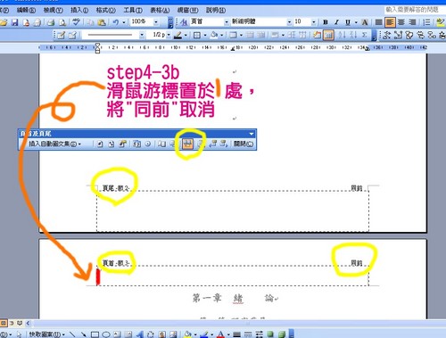Click the font color A on drawing toolbar

220,334
